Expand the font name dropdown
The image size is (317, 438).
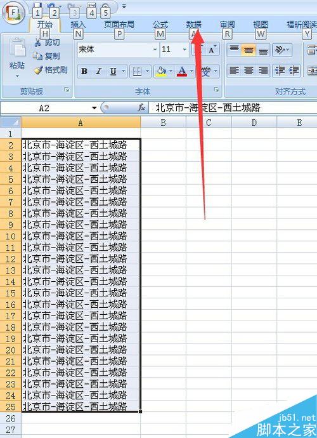pos(155,50)
